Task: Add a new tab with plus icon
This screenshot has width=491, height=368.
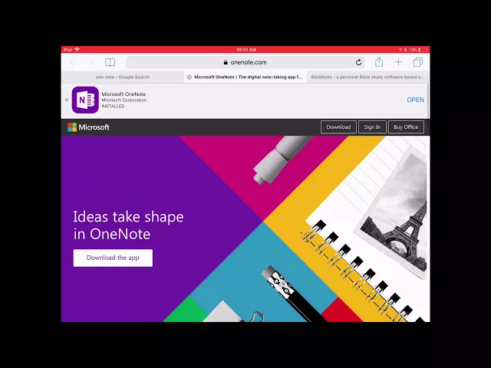Action: pyautogui.click(x=398, y=62)
